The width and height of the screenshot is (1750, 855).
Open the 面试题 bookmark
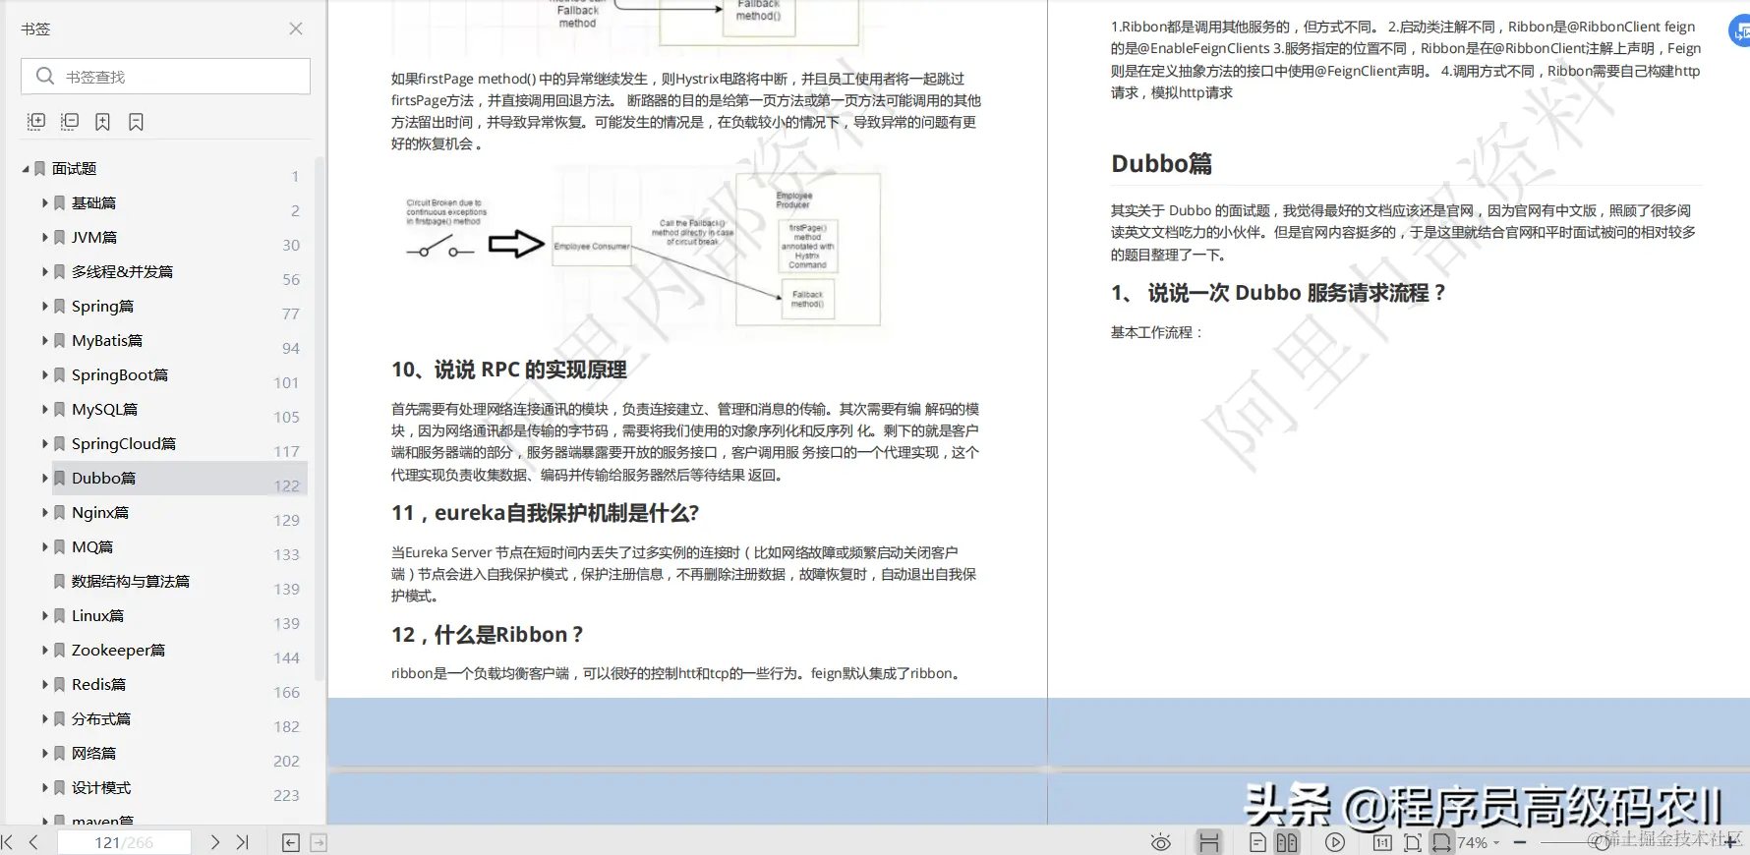click(74, 169)
